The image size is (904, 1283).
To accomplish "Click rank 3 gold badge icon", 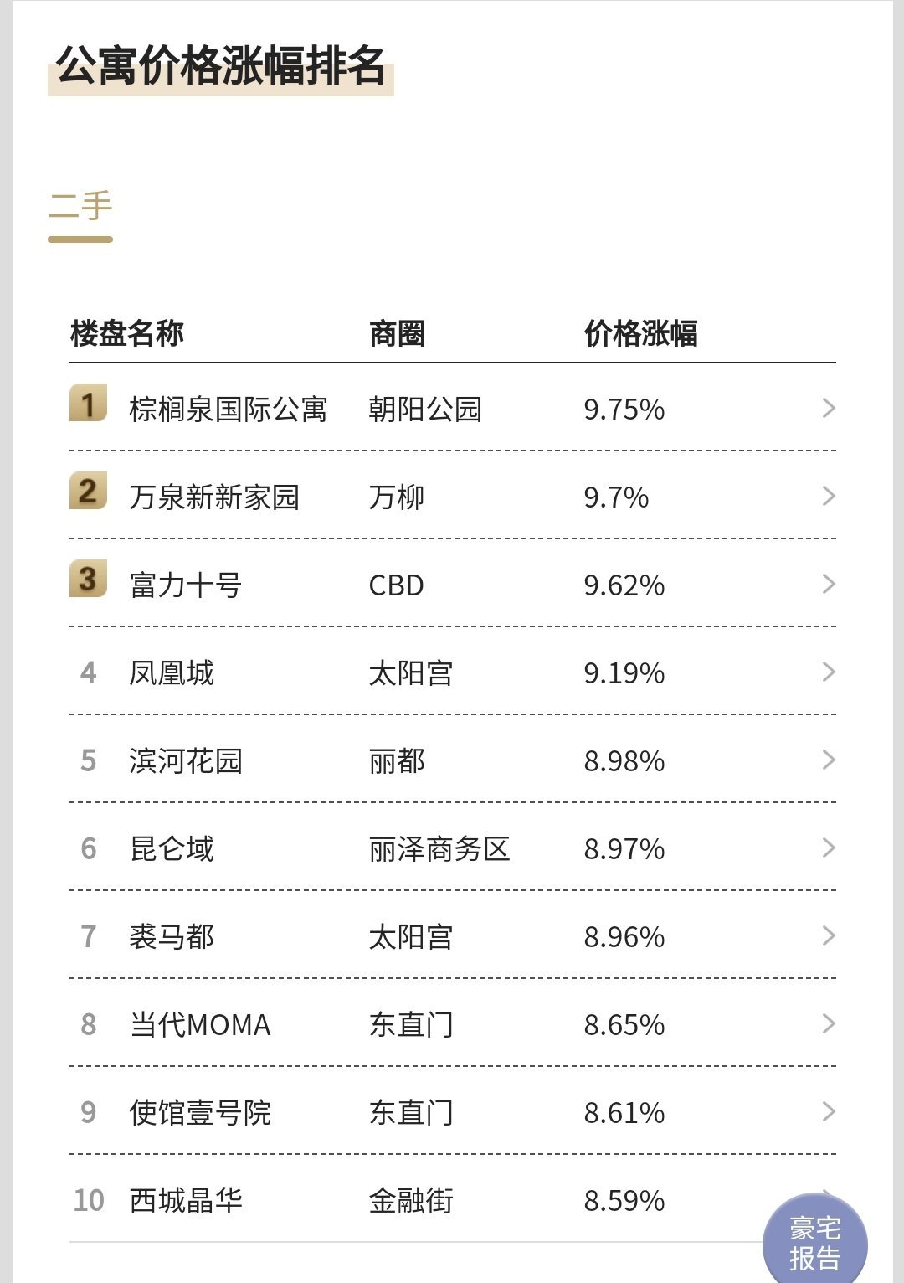I will pos(88,579).
